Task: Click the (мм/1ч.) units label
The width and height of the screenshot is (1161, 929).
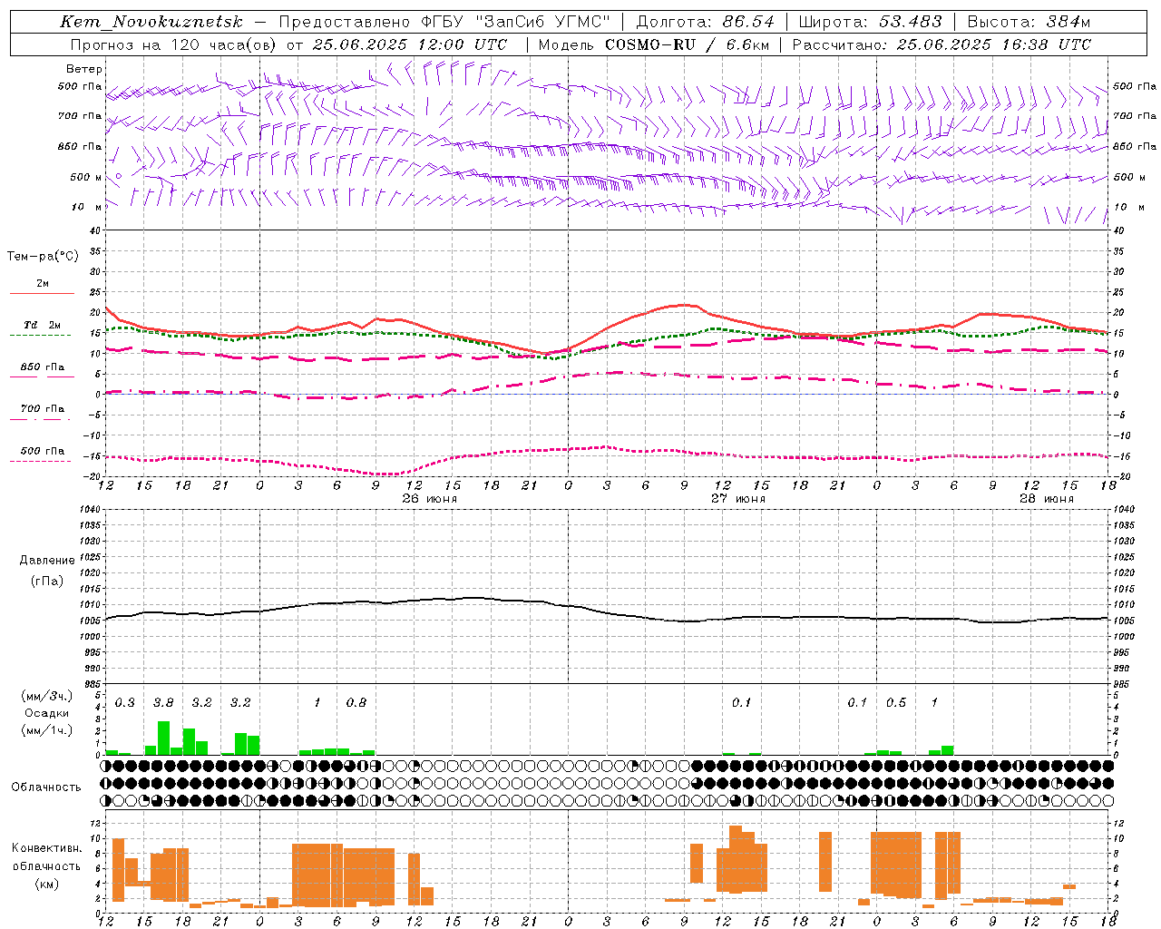Action: pyautogui.click(x=45, y=730)
